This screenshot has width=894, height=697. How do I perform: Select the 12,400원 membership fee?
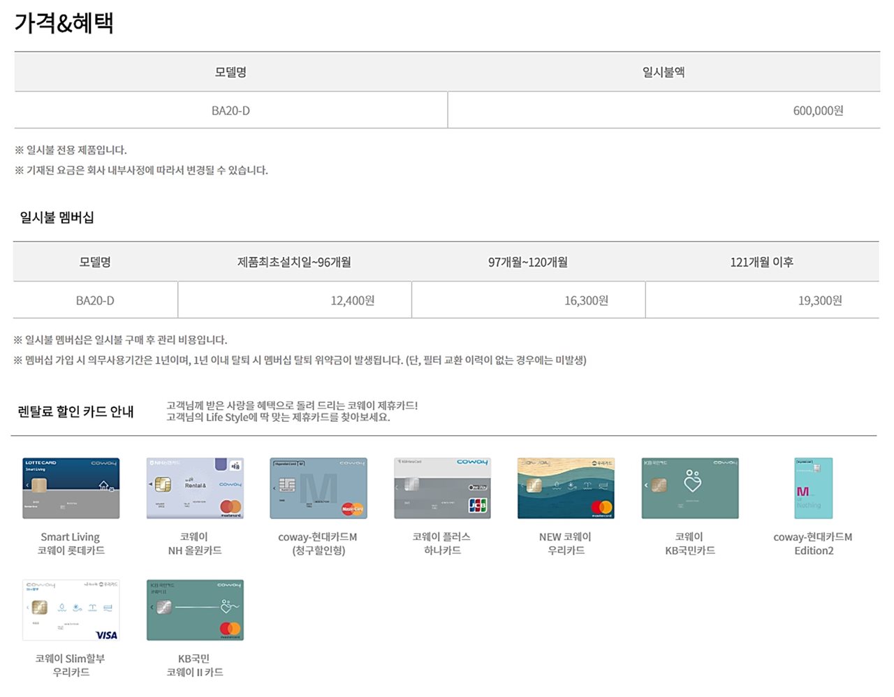click(x=353, y=300)
